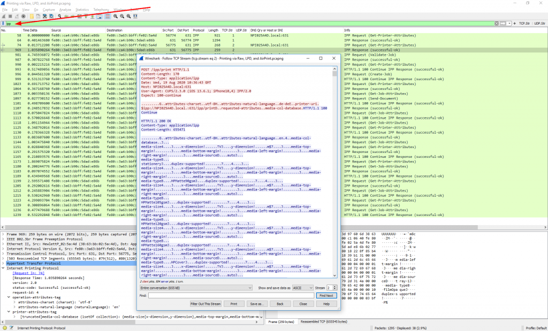548x331 pixels.
Task: Click the display filter bookmark icon
Action: click(x=3, y=24)
